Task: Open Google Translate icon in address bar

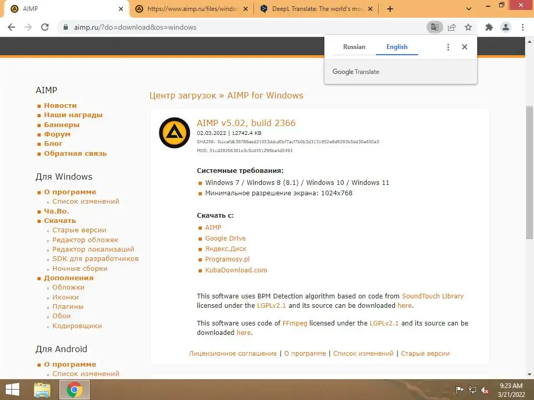Action: click(434, 27)
